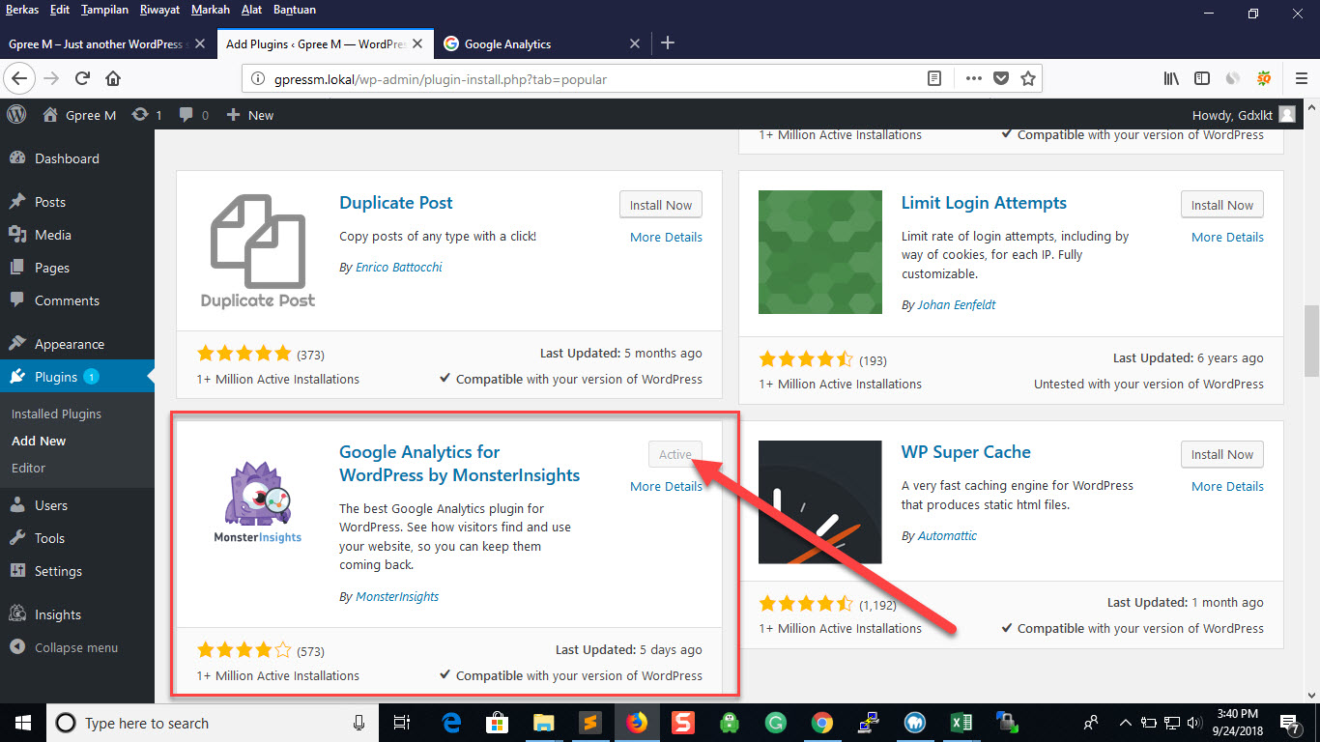Toggle Reader View in the address bar

934,78
